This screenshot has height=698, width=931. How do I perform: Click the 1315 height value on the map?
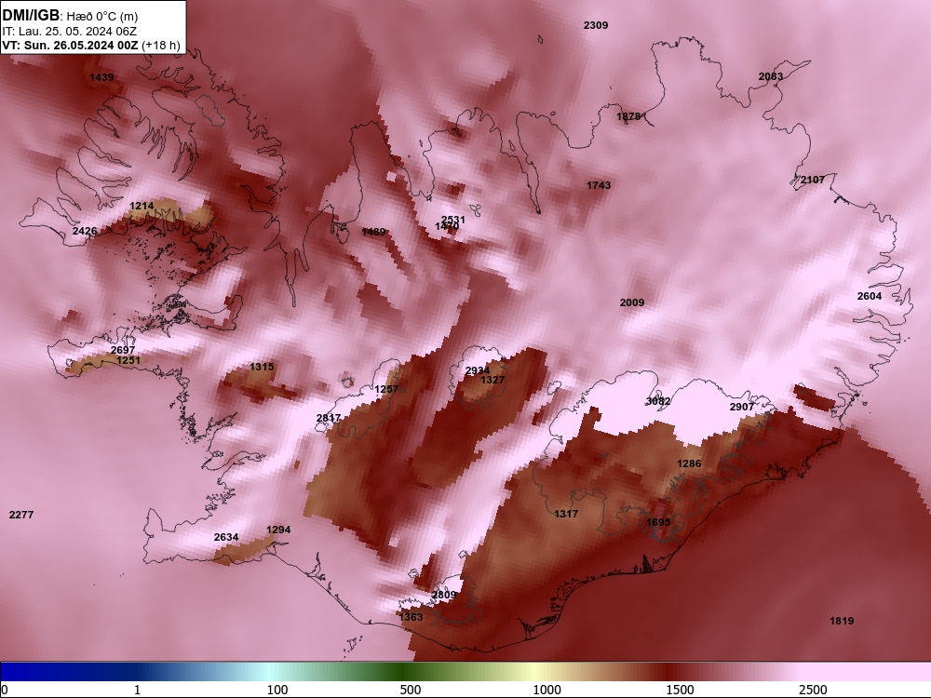coord(262,367)
